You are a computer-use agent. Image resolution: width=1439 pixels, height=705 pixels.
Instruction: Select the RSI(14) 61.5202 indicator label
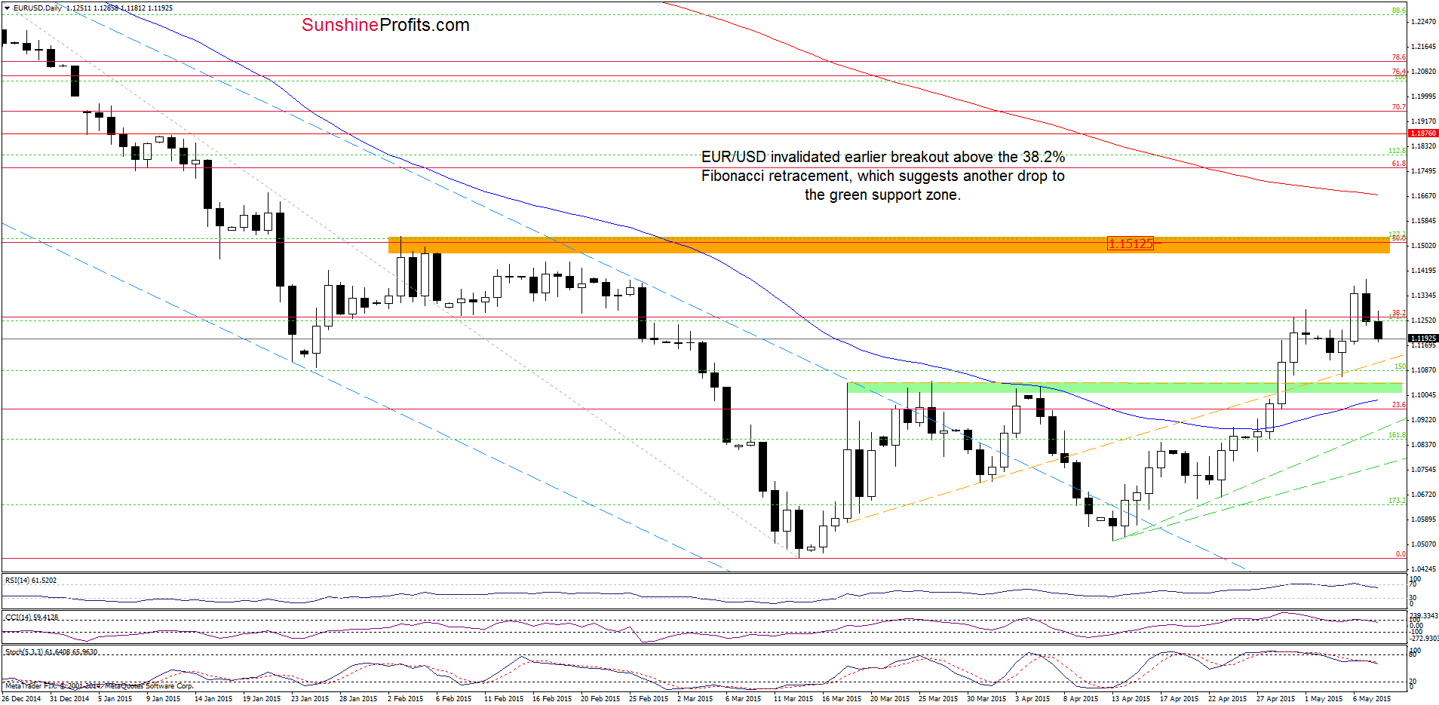pyautogui.click(x=31, y=581)
